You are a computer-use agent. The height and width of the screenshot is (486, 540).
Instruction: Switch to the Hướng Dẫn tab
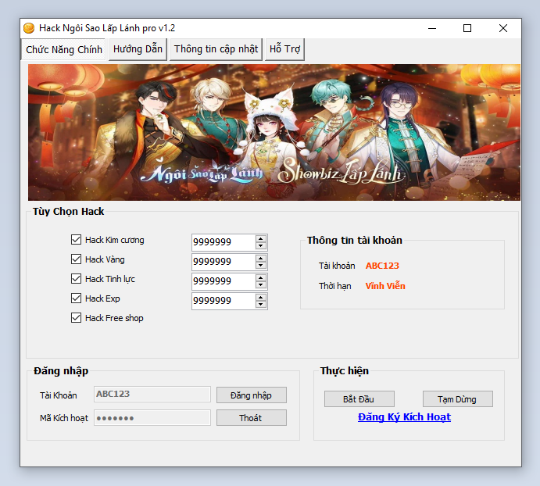coord(138,49)
